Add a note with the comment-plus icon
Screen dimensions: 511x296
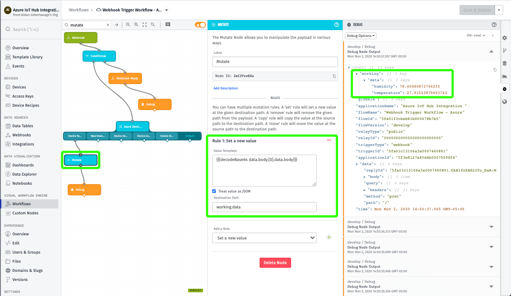click(168, 25)
